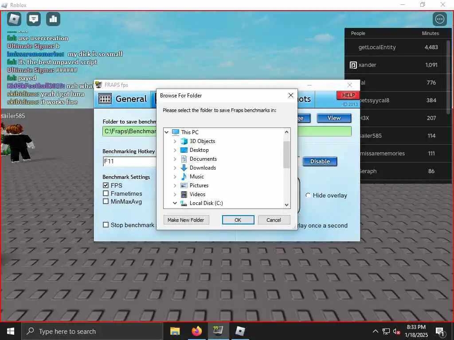Collapse the Local Disk (C:) node
The image size is (454, 340).
[175, 203]
